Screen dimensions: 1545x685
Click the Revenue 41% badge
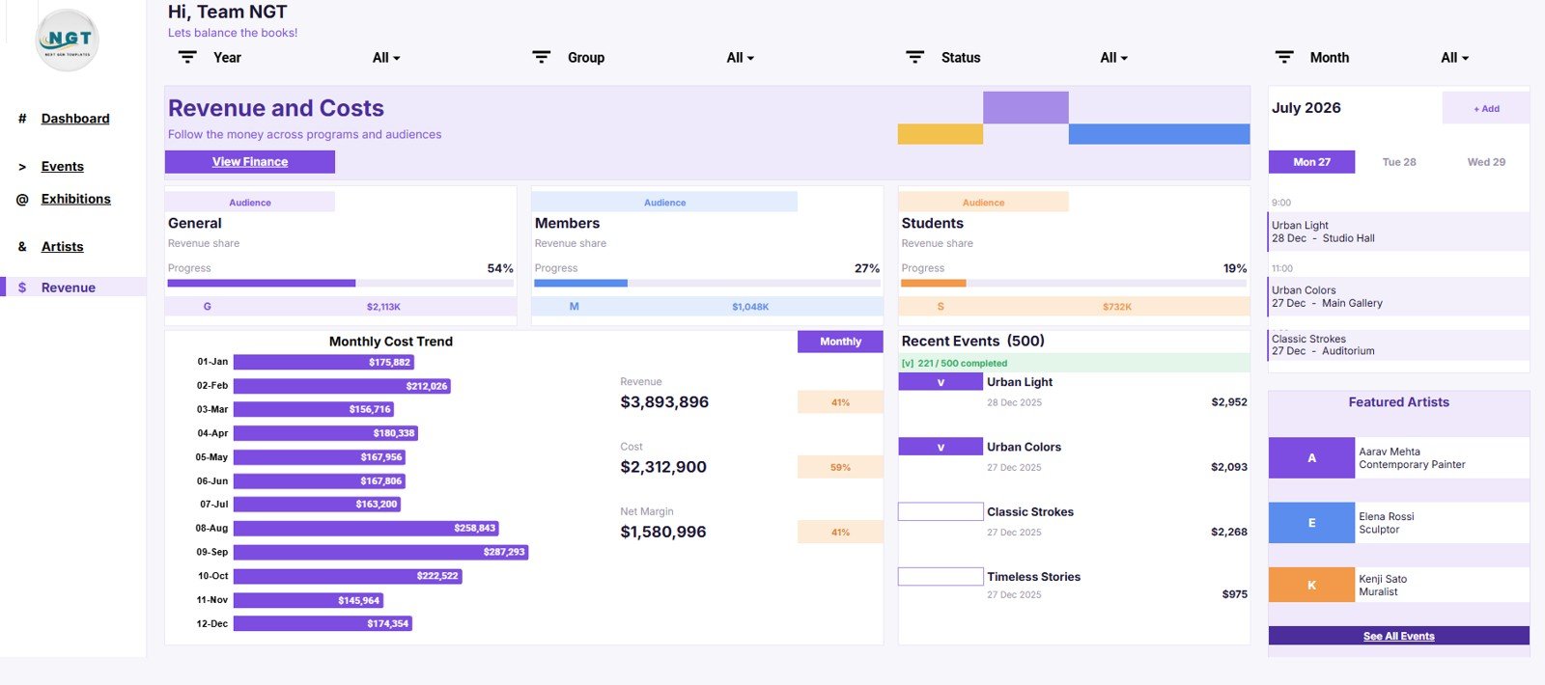[x=840, y=402]
